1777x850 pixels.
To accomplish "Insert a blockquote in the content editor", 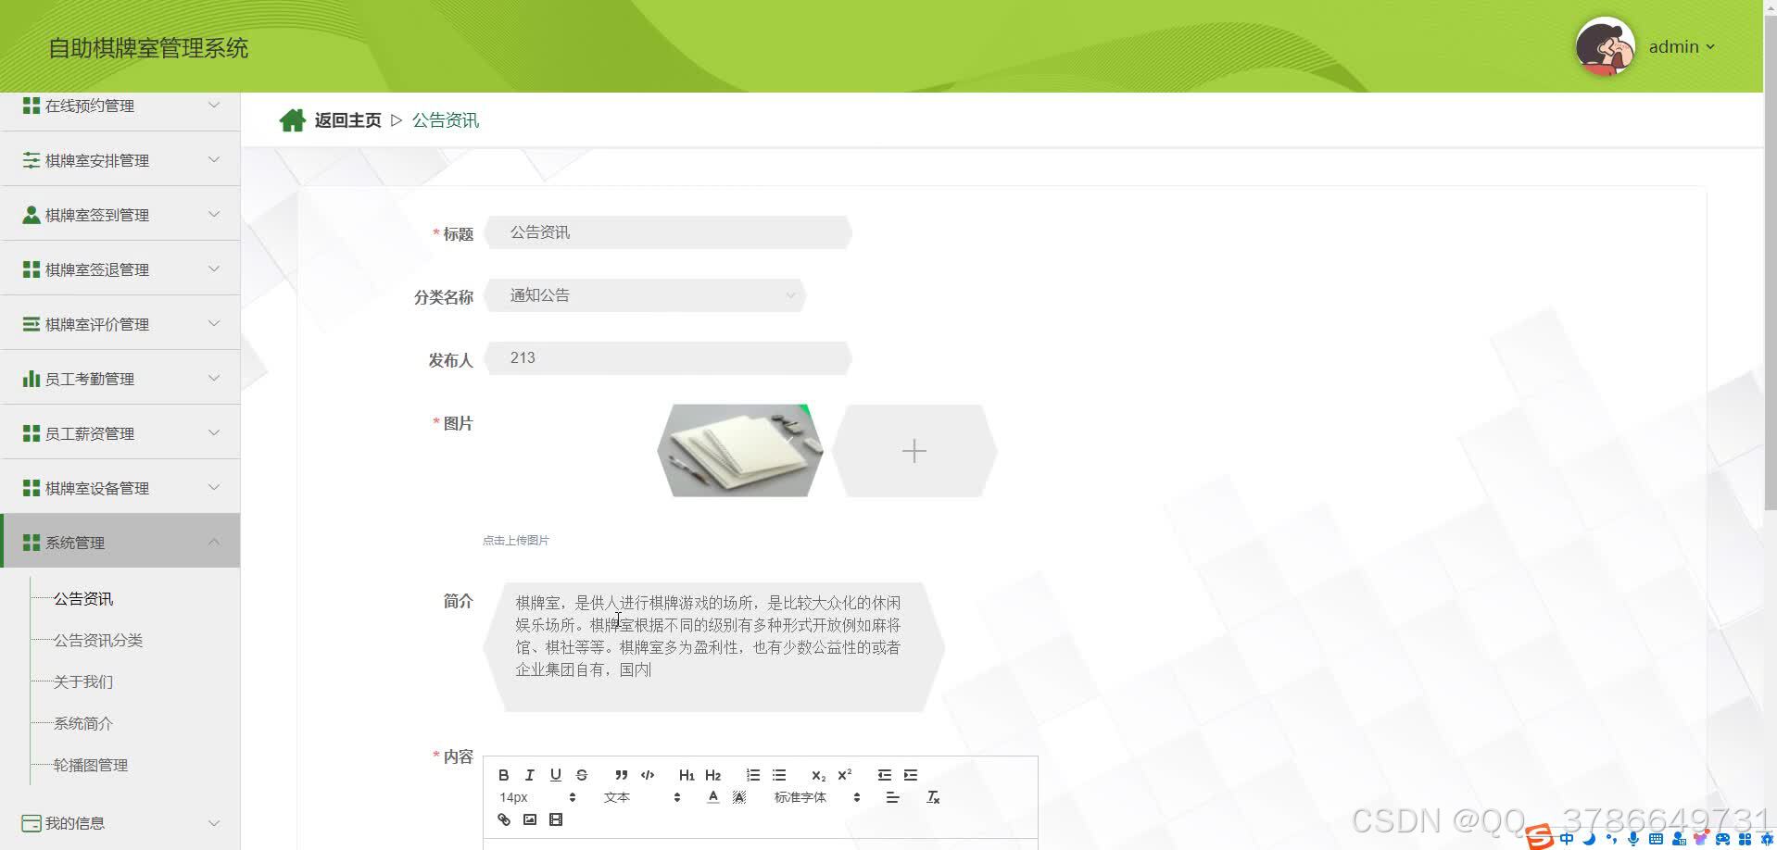I will click(621, 775).
